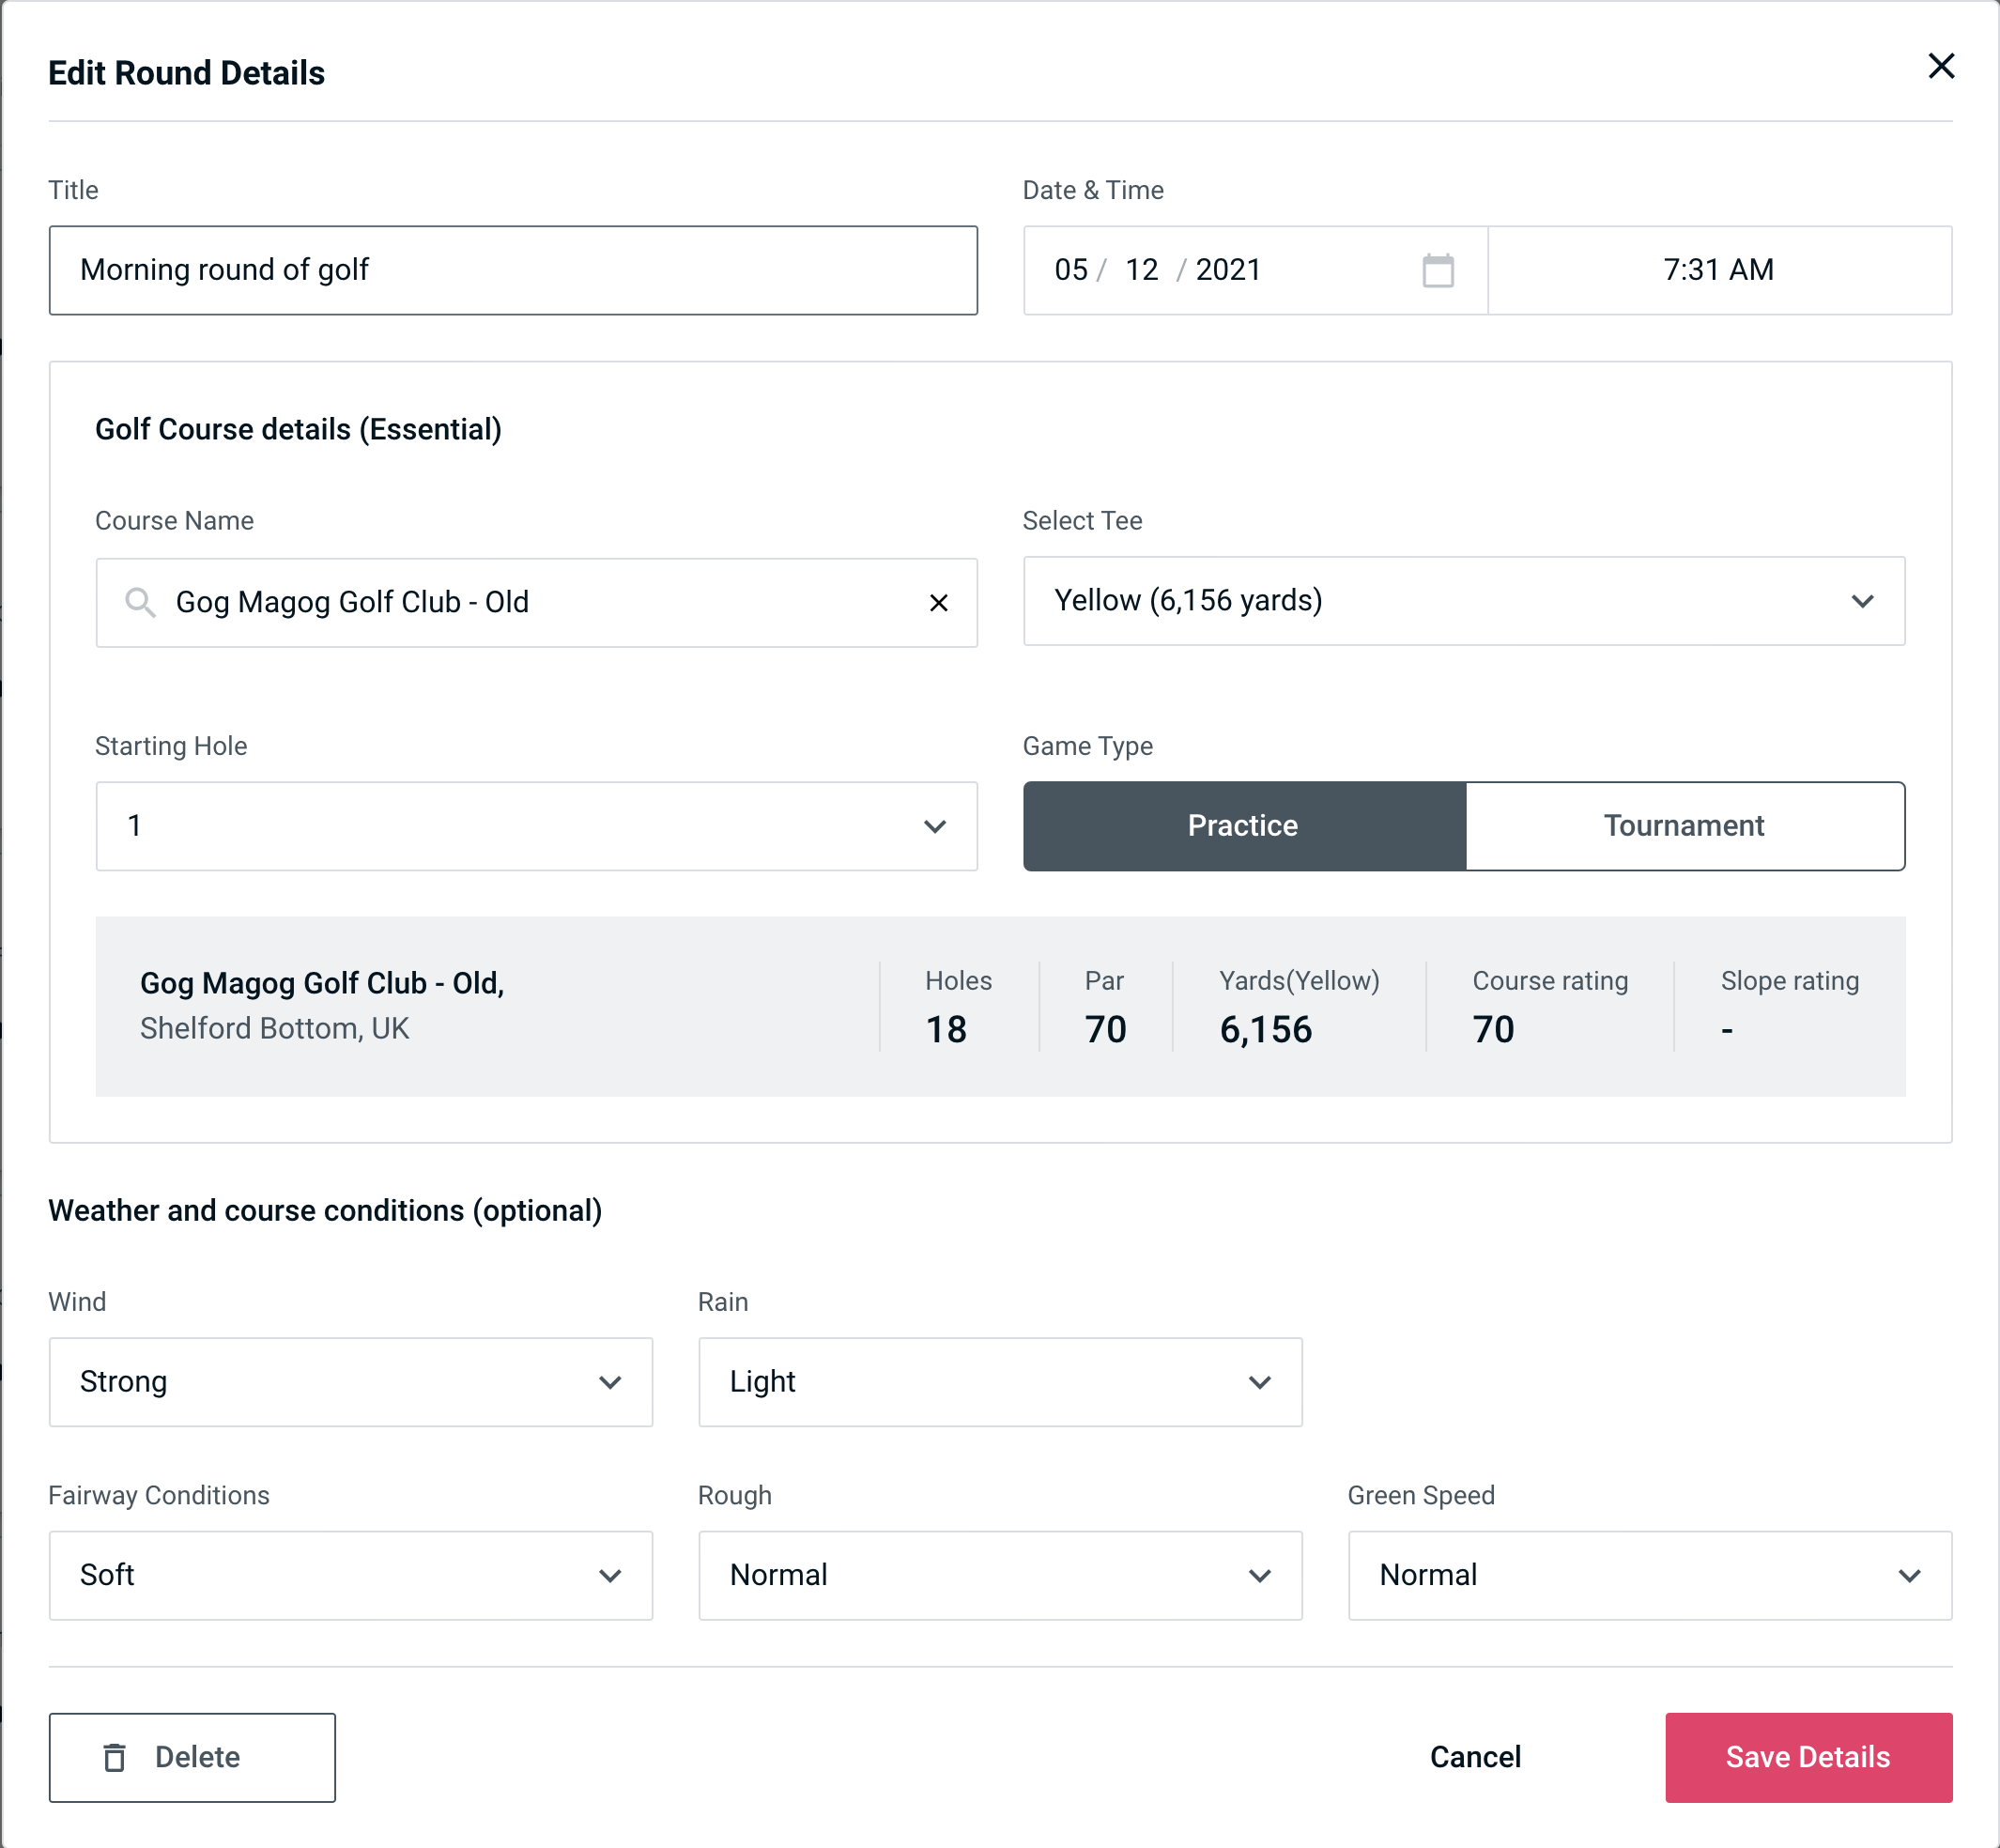Switch Game Type to Practice mode
This screenshot has height=1848, width=2000.
coord(1244,825)
